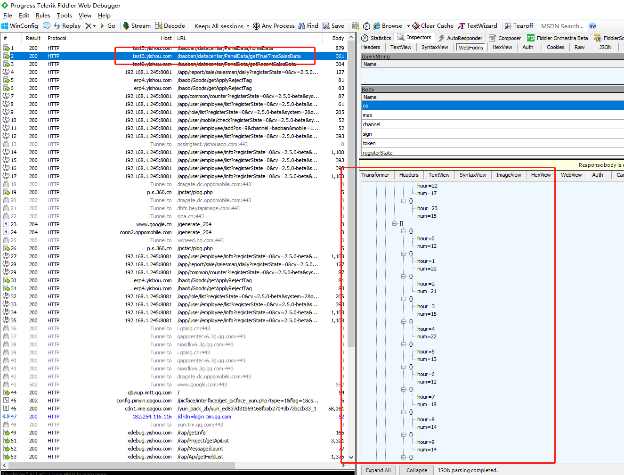Click the Save sessions toolbar button
The height and width of the screenshot is (475, 624).
333,26
